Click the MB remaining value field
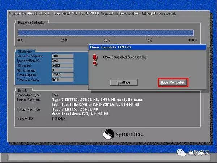Viewport: 217px width, 163px height. [62, 70]
